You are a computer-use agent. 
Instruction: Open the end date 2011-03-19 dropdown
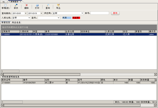(41, 13)
